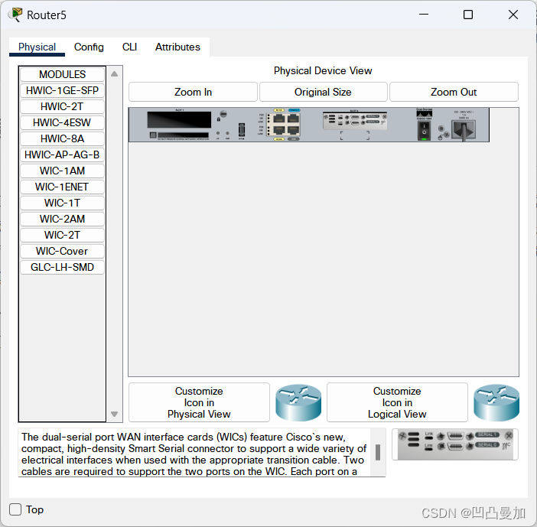Select the HWIC-1GE-SFP module
The image size is (537, 527).
[62, 90]
